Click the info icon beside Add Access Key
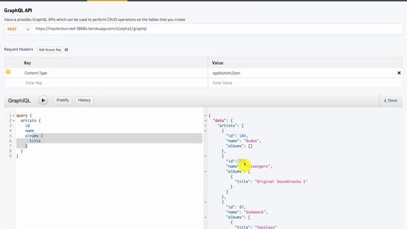Image resolution: width=407 pixels, height=229 pixels. click(x=66, y=50)
